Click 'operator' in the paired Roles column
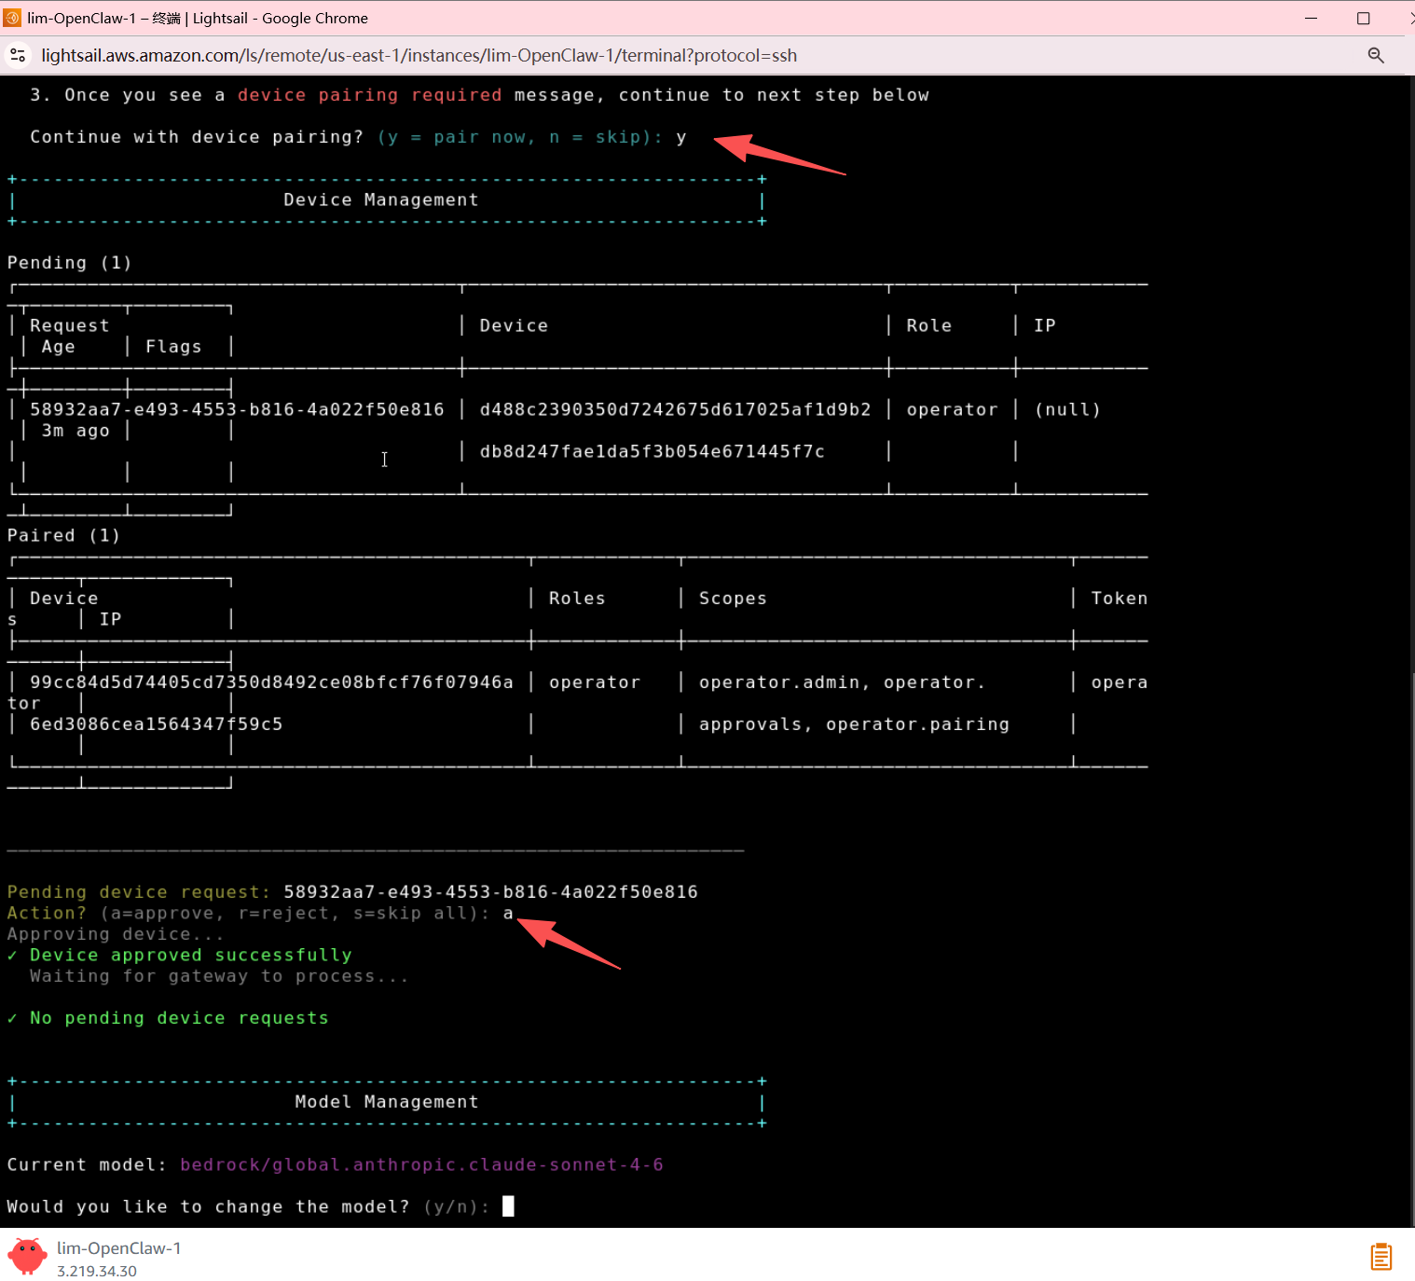The height and width of the screenshot is (1281, 1415). pyautogui.click(x=595, y=682)
